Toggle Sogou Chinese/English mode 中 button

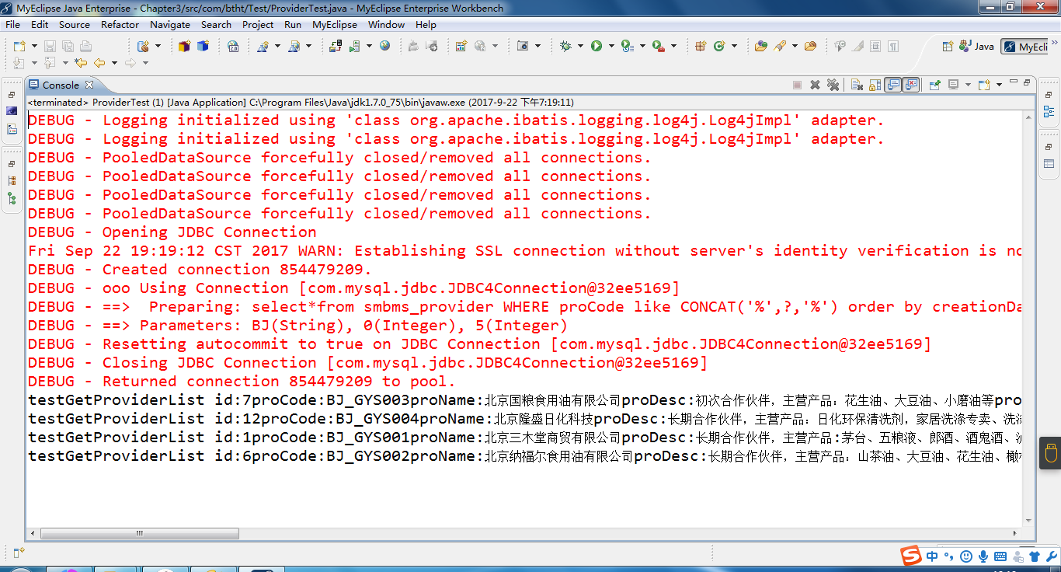(932, 556)
